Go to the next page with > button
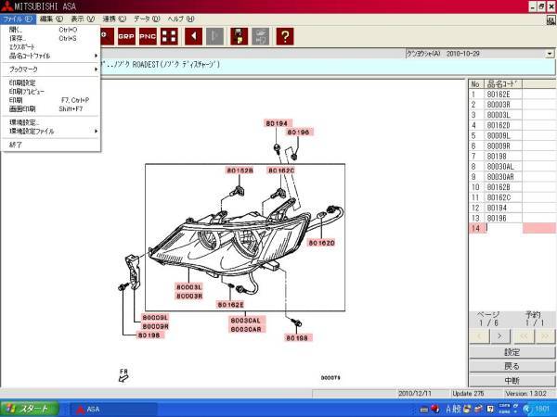557x417 pixels. tap(500, 335)
